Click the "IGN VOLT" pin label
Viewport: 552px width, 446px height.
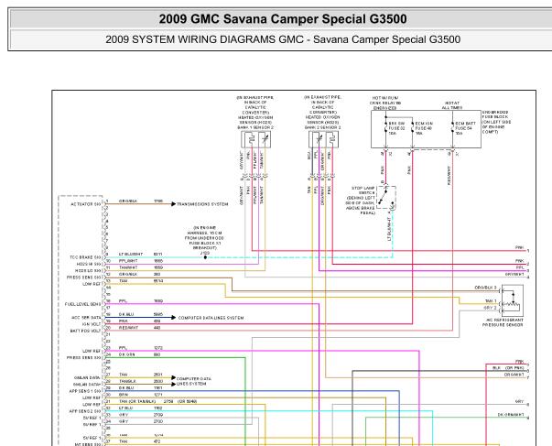pos(92,324)
